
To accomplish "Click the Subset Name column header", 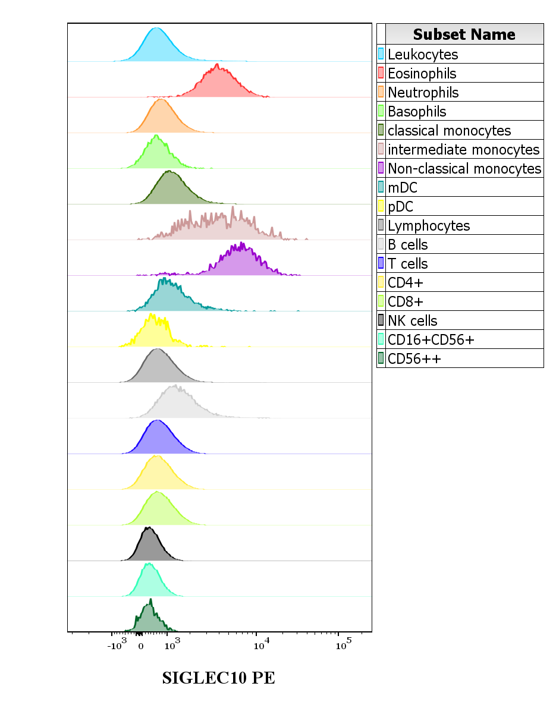I will (x=464, y=34).
